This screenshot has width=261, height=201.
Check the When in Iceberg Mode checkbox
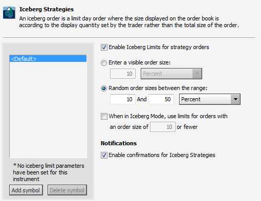pos(104,117)
